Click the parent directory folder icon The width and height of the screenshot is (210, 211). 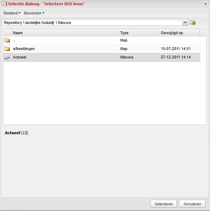click(7, 40)
